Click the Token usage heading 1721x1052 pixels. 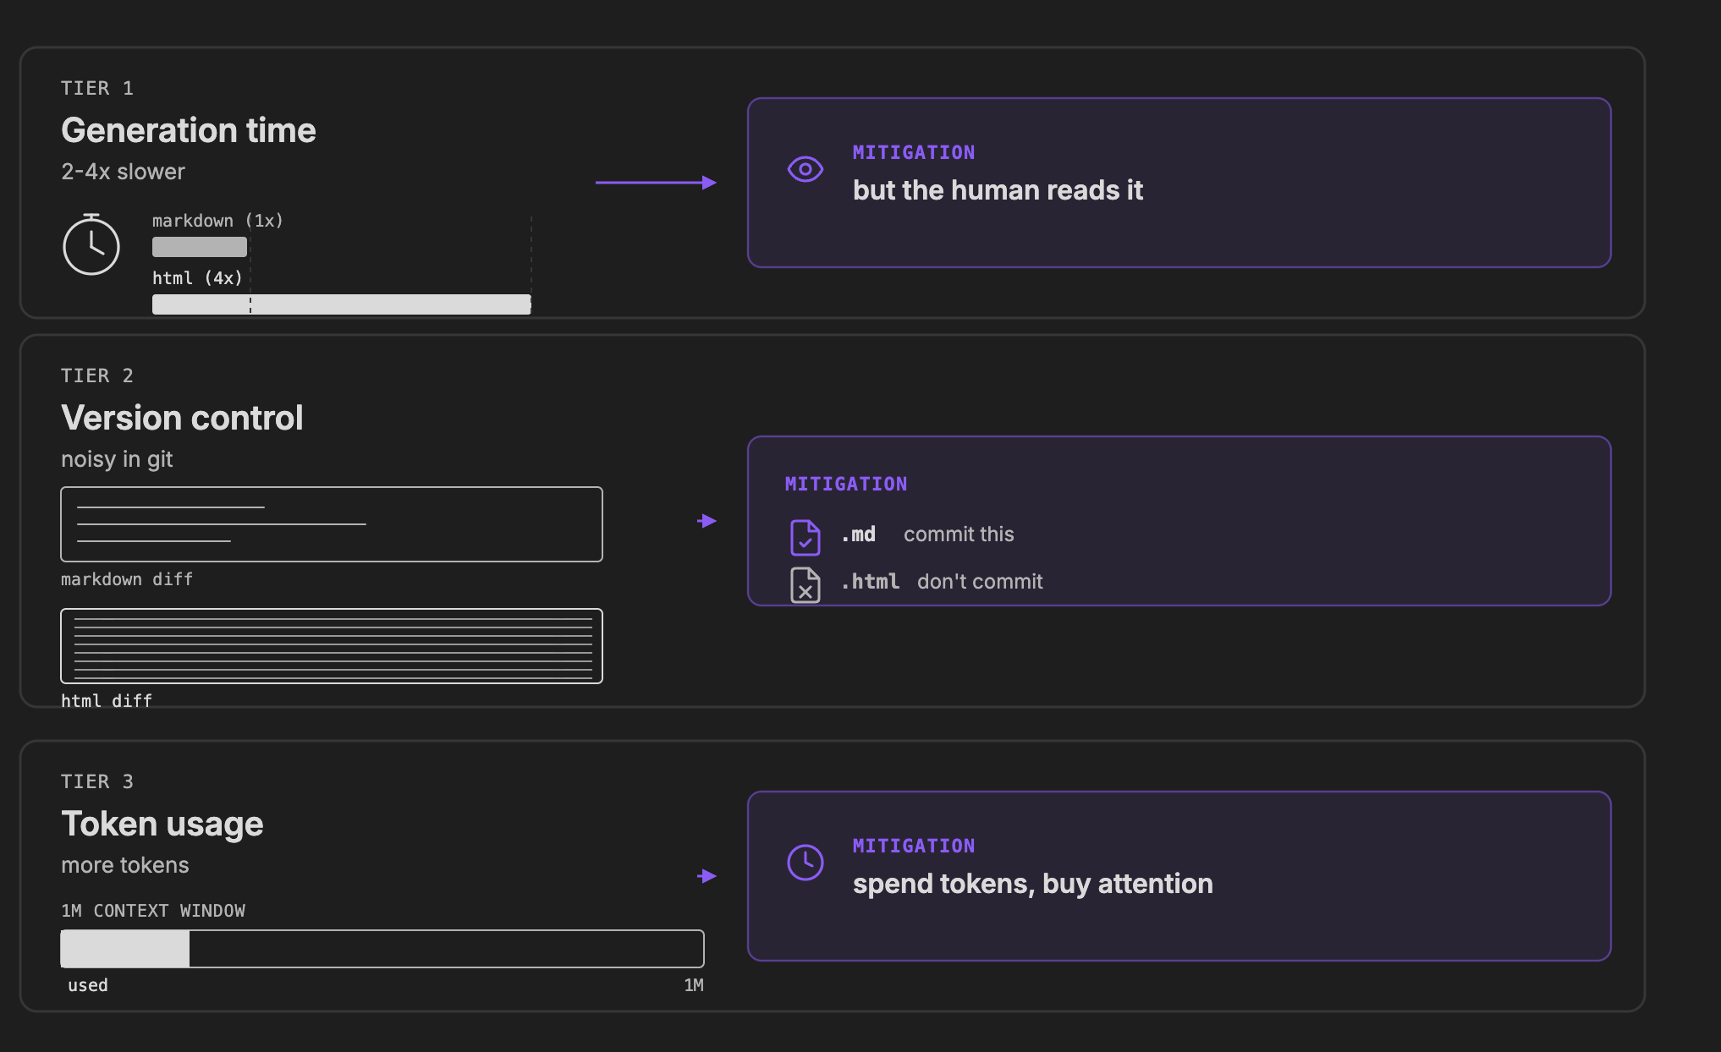(162, 825)
